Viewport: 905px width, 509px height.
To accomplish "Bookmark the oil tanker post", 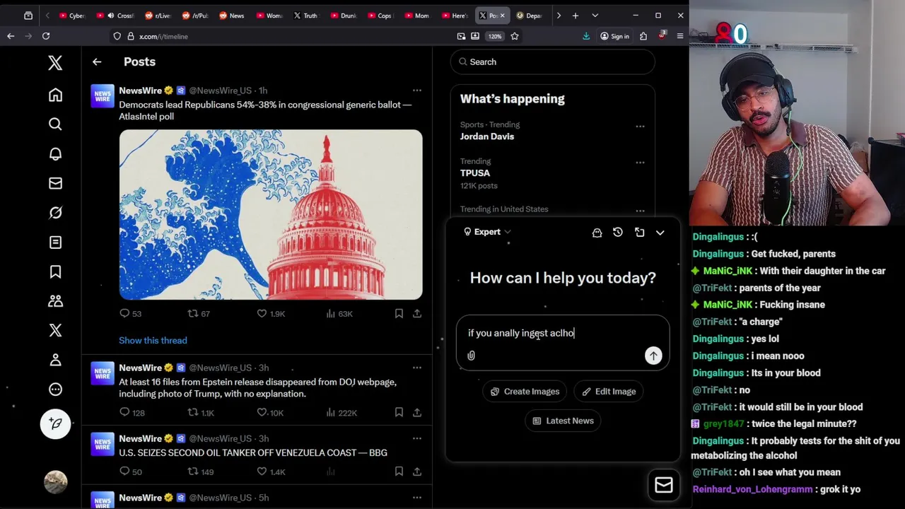I will click(x=399, y=472).
